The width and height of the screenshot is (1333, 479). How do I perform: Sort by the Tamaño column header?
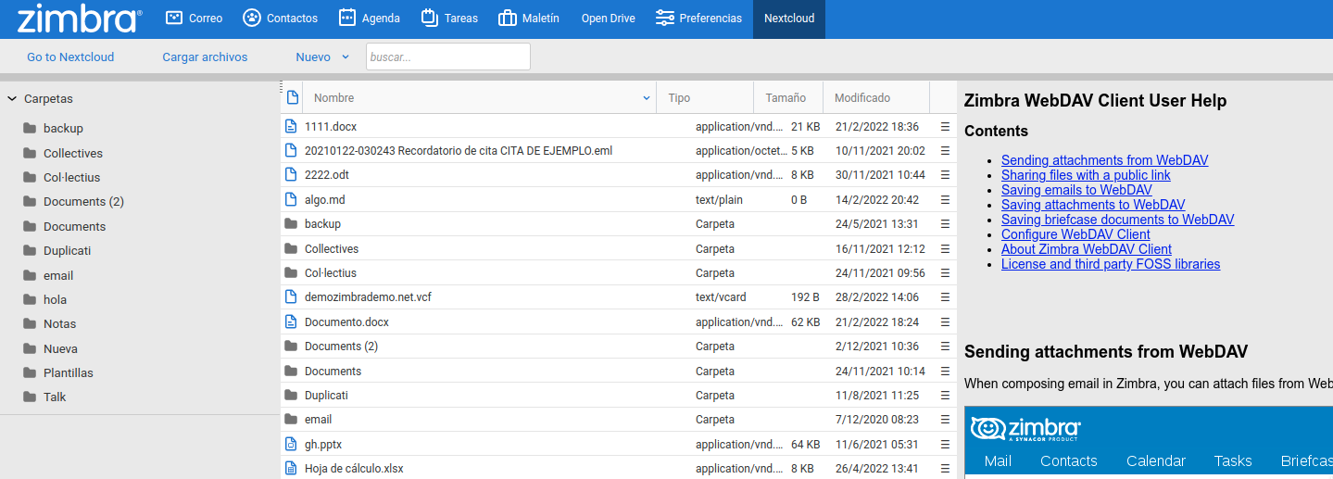tap(787, 97)
